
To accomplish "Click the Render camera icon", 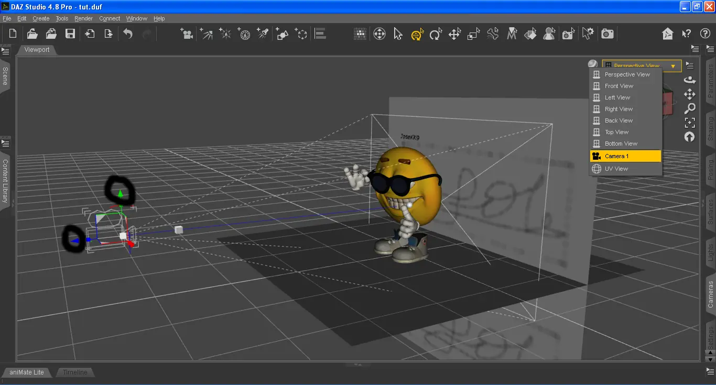I will click(x=607, y=34).
